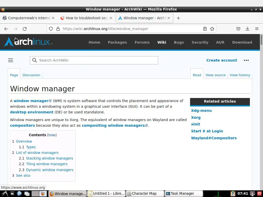
Task: Select the Page tab
Action: coord(14,75)
